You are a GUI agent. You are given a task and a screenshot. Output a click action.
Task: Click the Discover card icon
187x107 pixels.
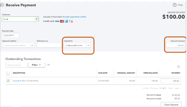tap(71, 21)
